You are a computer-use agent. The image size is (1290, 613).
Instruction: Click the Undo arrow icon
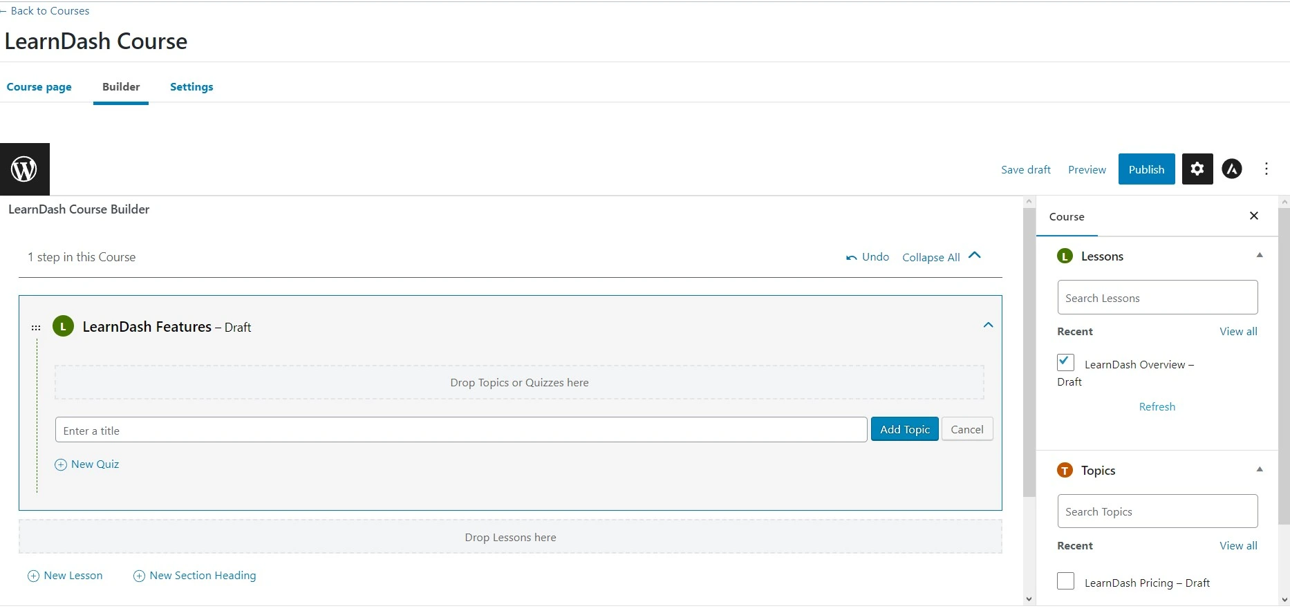click(852, 258)
